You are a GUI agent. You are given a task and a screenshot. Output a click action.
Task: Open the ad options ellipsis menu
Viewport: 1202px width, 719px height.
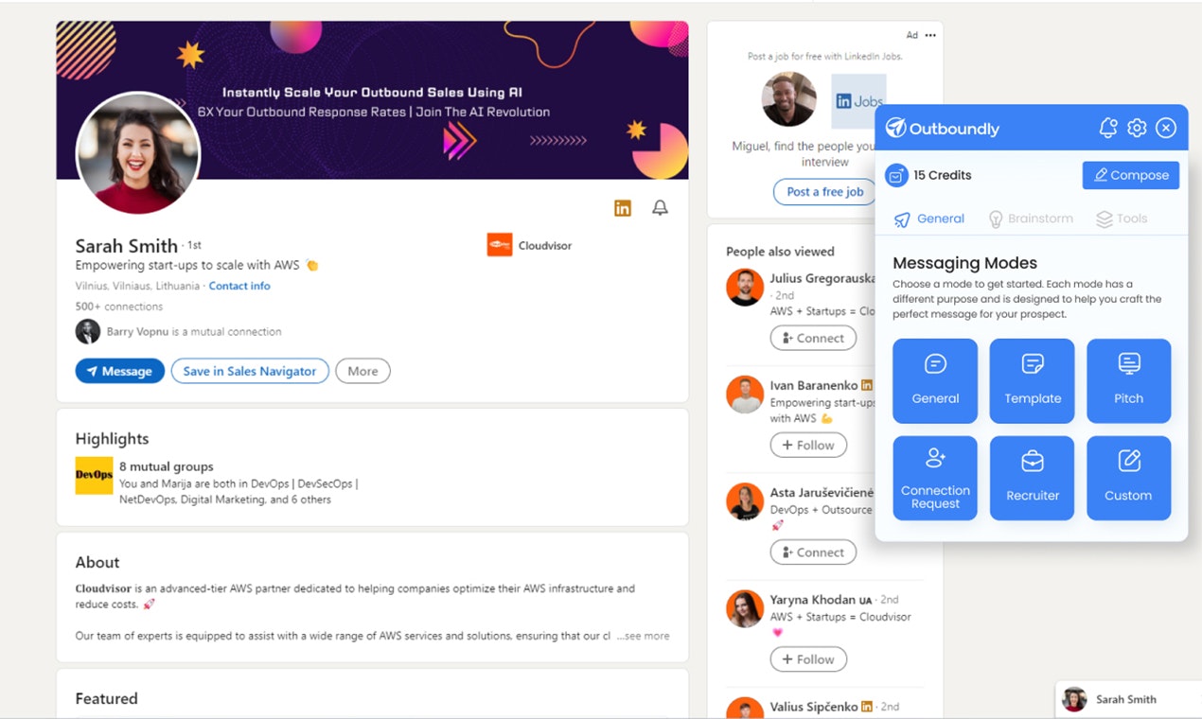pyautogui.click(x=930, y=35)
